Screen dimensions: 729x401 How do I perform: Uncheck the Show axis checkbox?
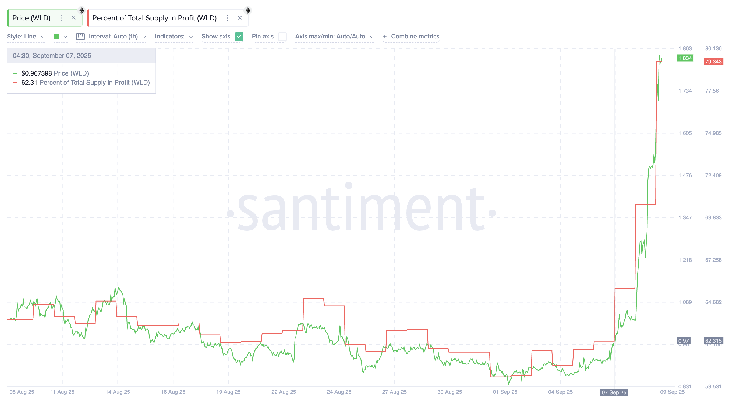[x=239, y=37]
